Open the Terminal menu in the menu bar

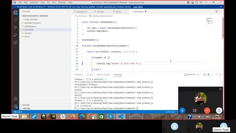click(x=62, y=3)
